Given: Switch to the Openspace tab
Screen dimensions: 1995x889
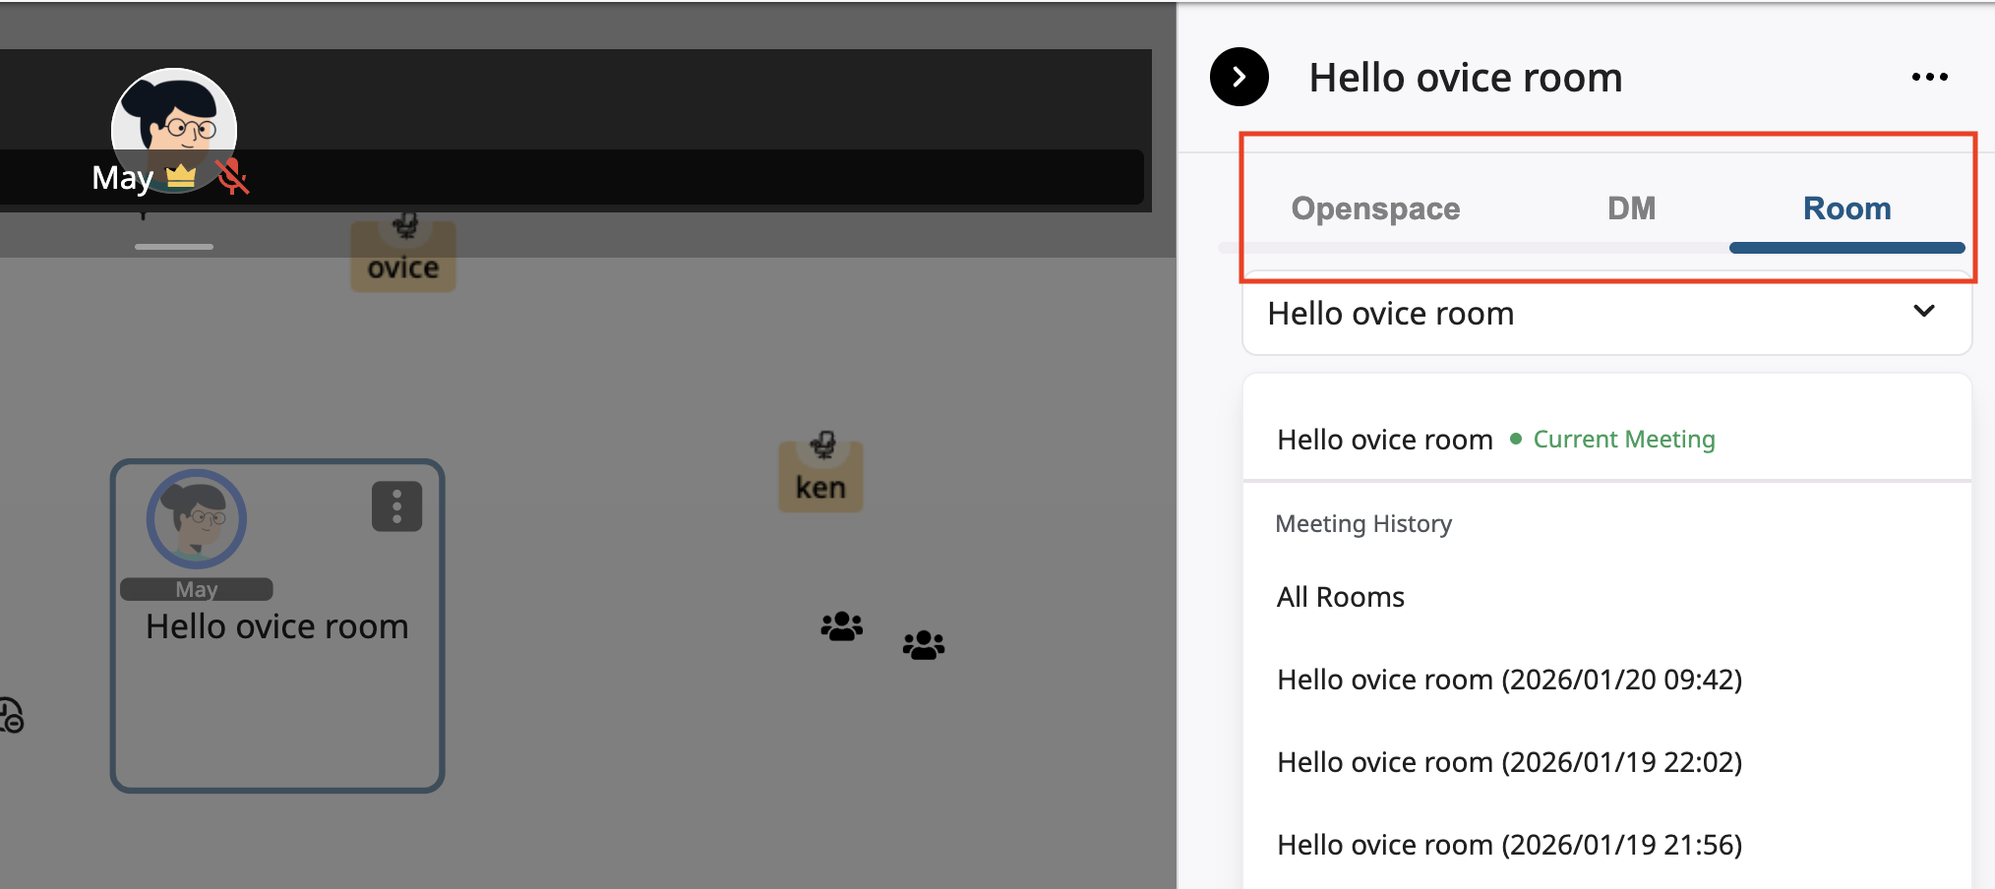Looking at the screenshot, I should (x=1374, y=208).
